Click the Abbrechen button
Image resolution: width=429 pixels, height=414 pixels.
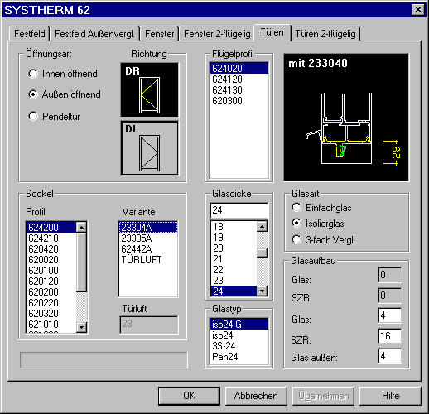tap(256, 396)
